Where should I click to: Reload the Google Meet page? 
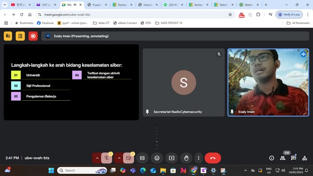[22, 15]
